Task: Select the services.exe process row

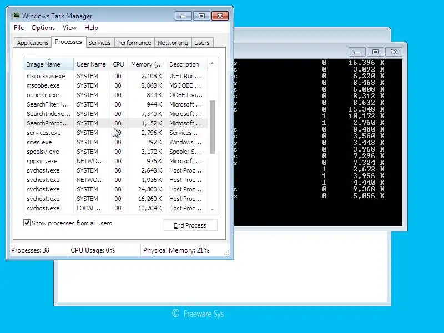Action: tap(115, 133)
